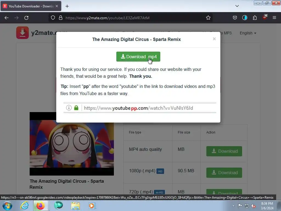Click the Firefox forward arrow

(16, 18)
